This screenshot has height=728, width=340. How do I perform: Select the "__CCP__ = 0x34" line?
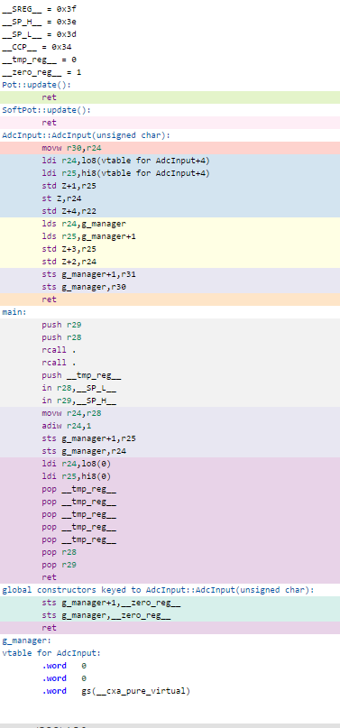pyautogui.click(x=37, y=47)
